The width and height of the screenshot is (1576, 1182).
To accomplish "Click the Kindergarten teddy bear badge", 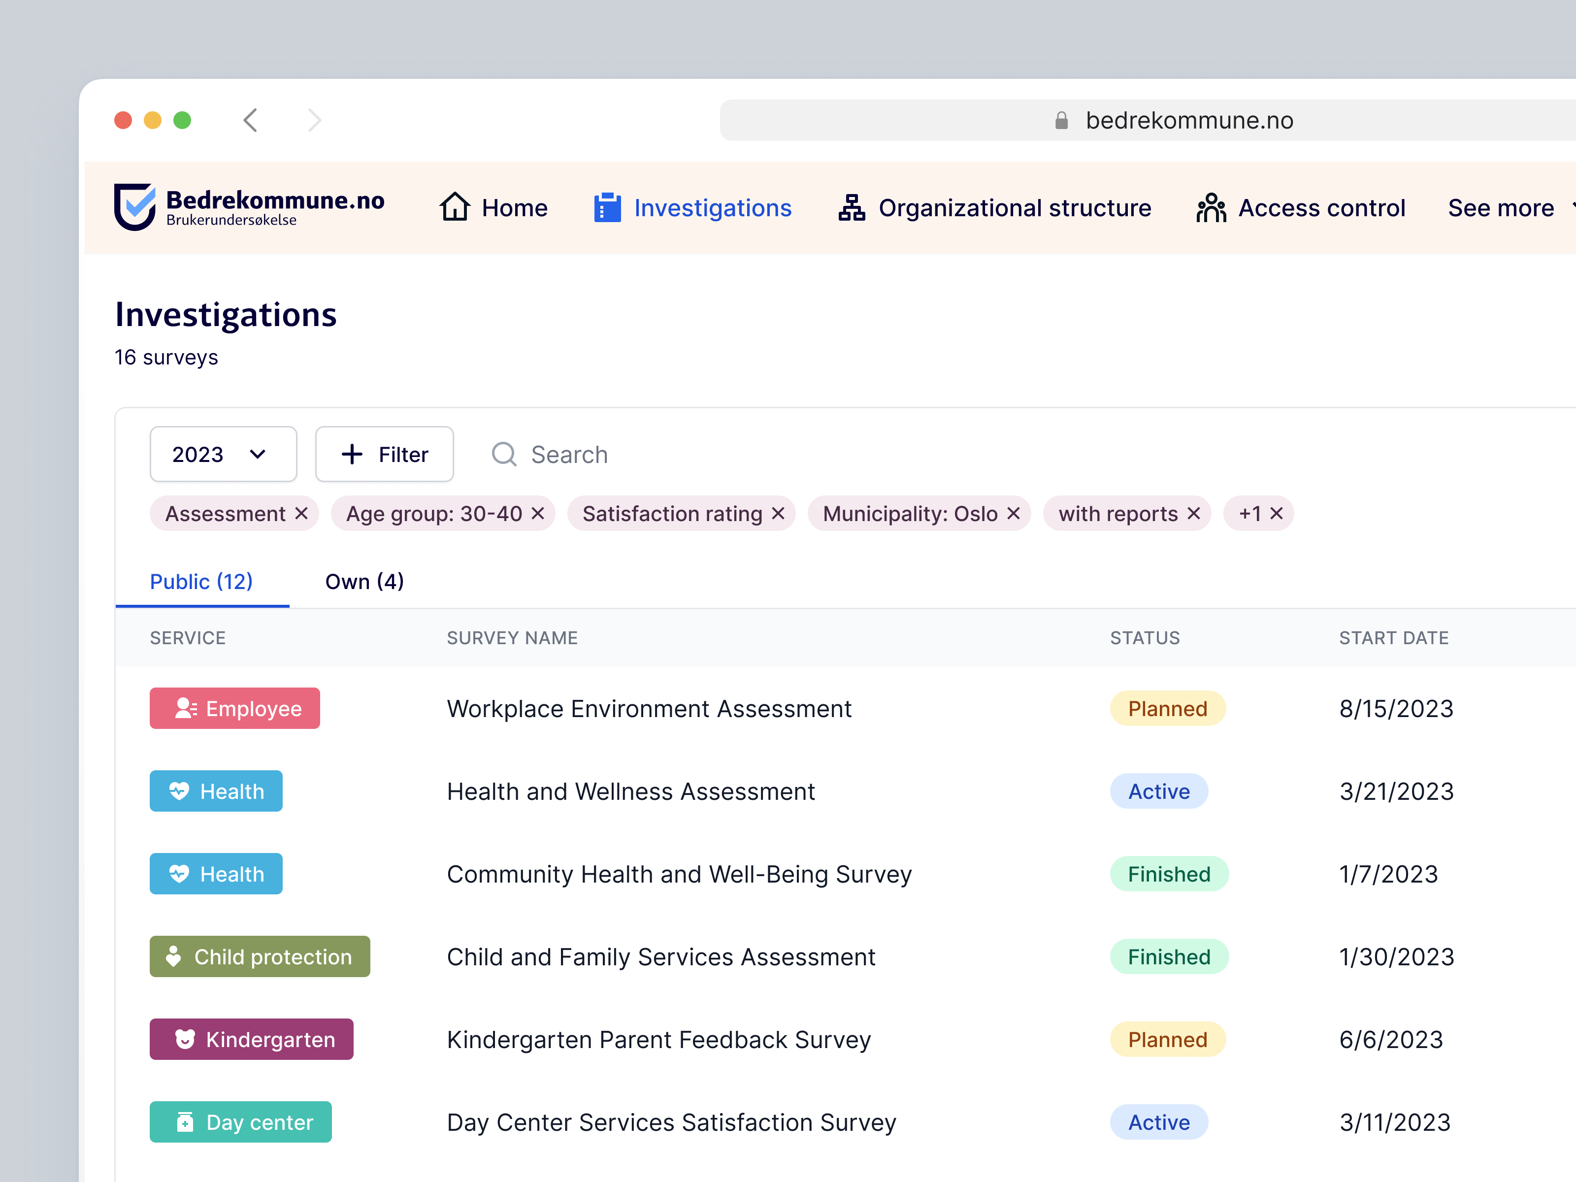I will click(x=251, y=1040).
